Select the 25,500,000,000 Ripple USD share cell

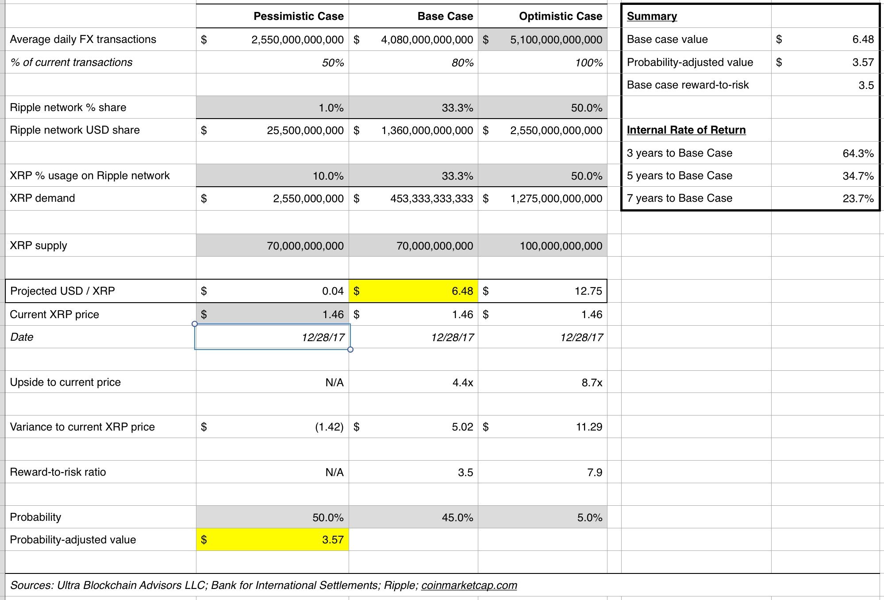pos(273,130)
